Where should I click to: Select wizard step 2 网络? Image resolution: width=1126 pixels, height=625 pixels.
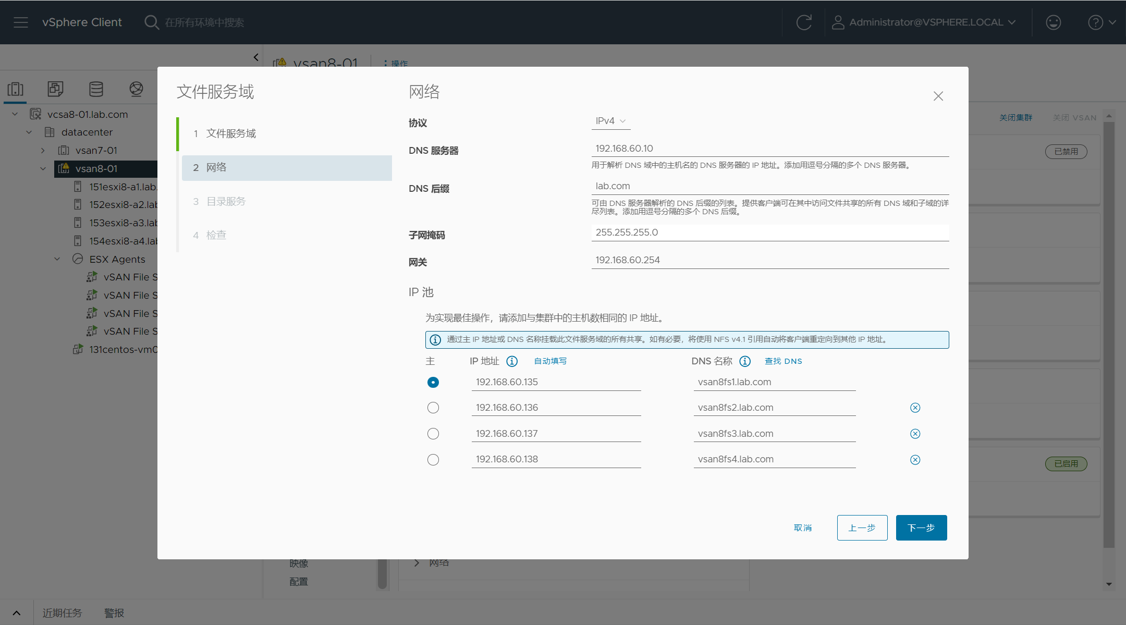click(287, 168)
